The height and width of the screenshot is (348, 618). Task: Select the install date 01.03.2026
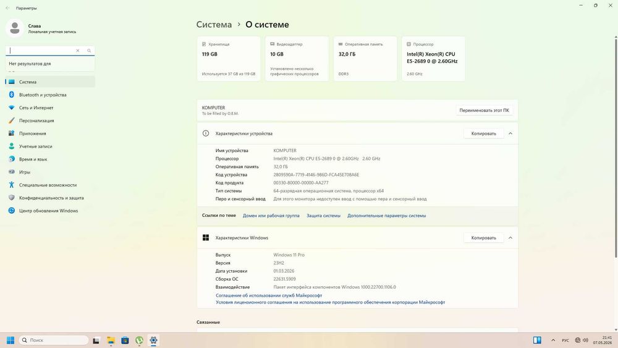(284, 271)
